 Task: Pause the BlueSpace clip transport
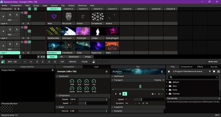click(x=120, y=94)
